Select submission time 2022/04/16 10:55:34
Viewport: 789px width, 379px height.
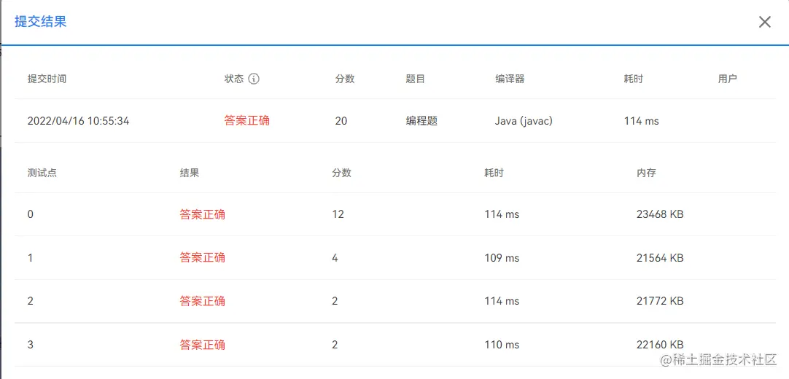tap(78, 121)
